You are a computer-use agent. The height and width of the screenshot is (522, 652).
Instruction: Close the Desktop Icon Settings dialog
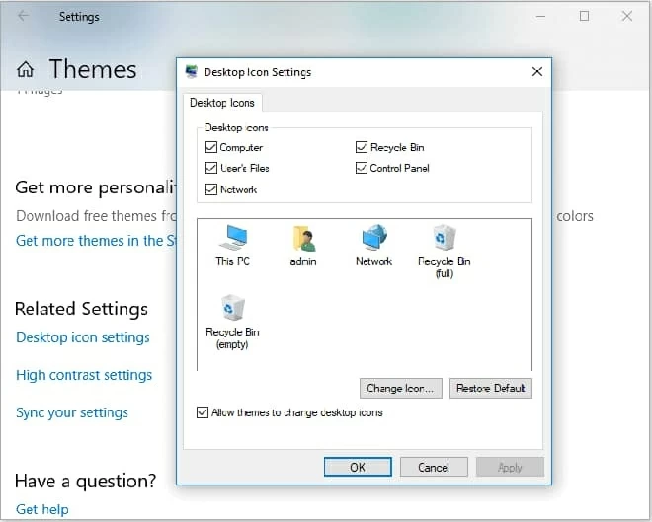pos(536,72)
